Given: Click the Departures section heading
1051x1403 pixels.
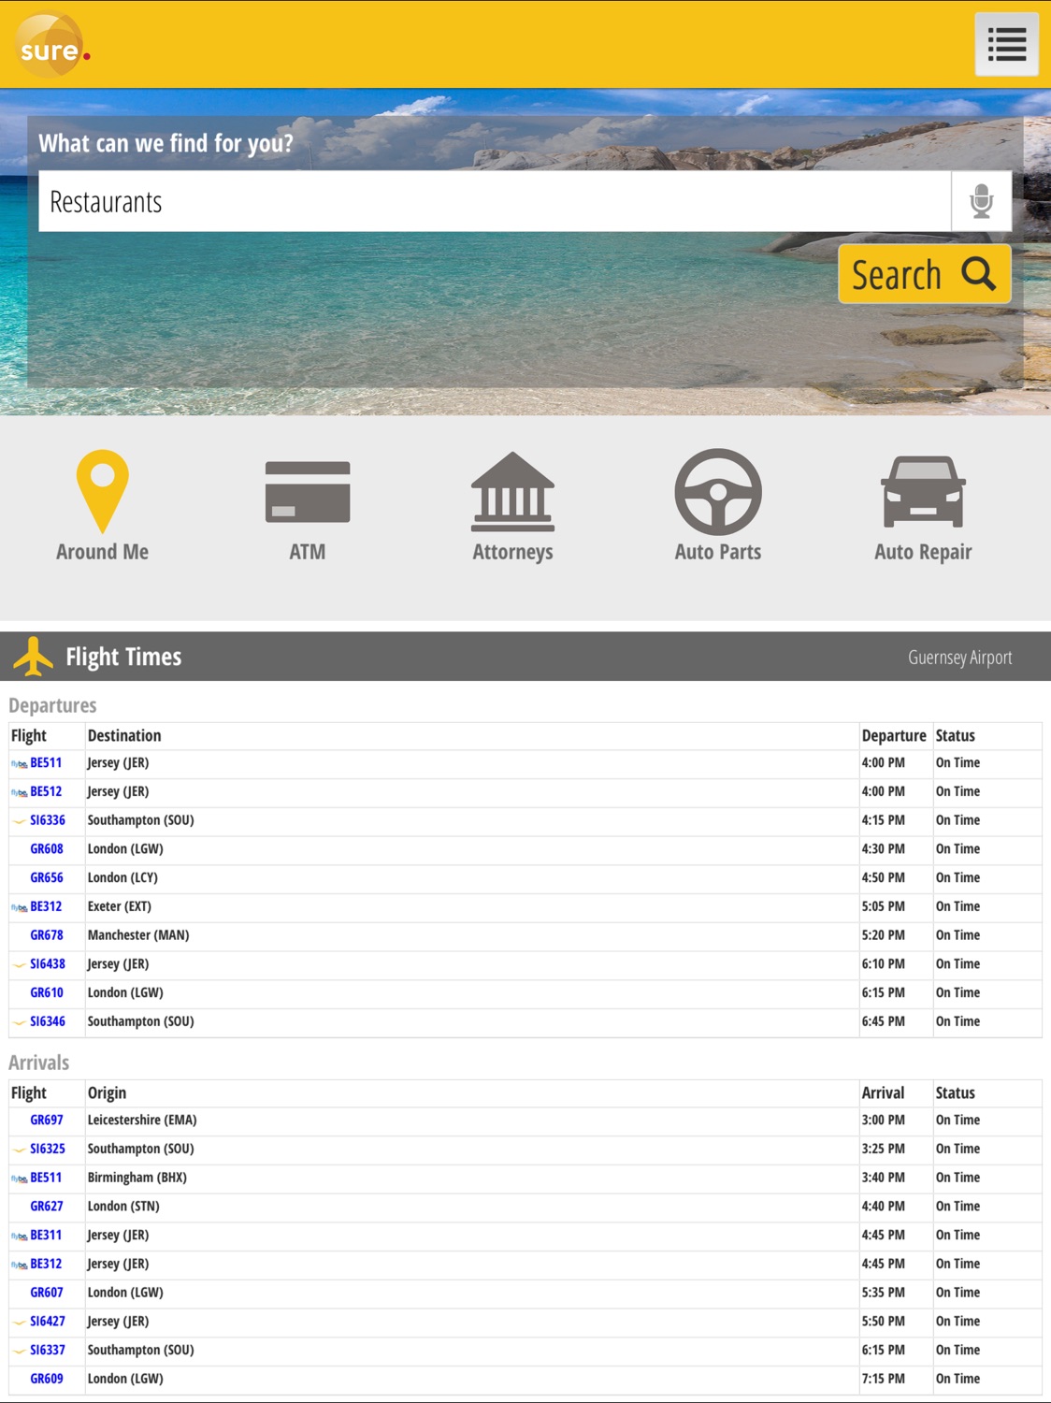Looking at the screenshot, I should [x=52, y=705].
